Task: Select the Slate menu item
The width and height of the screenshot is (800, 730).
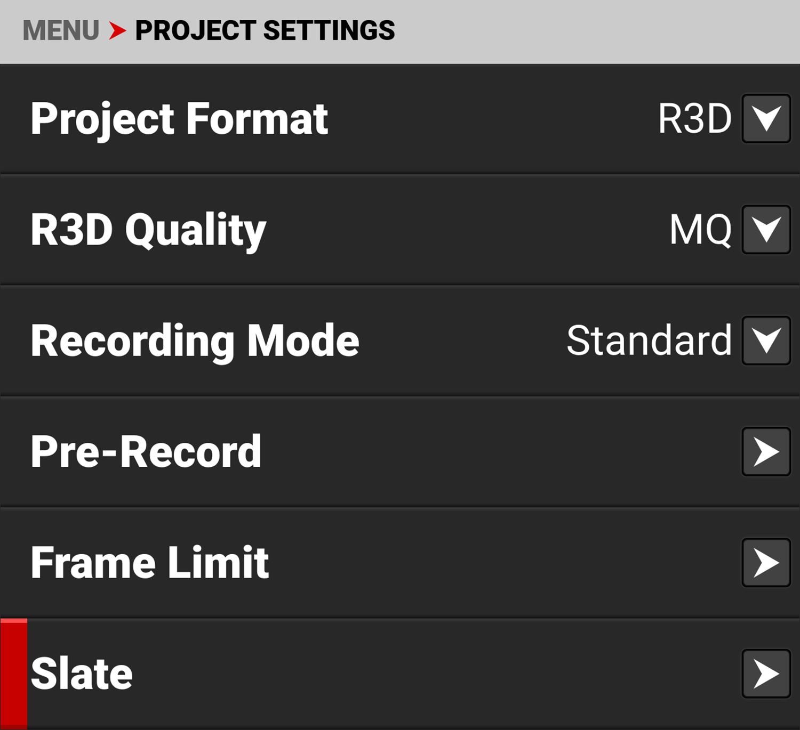Action: point(82,674)
